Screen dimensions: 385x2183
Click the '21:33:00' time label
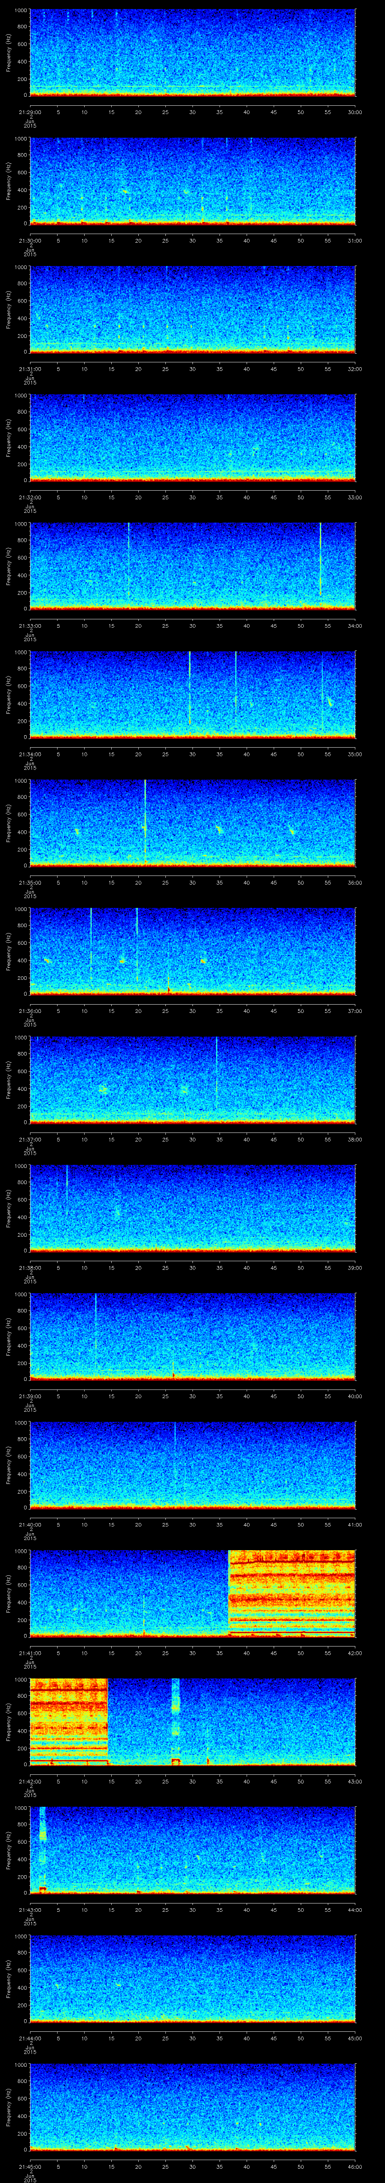(30, 625)
